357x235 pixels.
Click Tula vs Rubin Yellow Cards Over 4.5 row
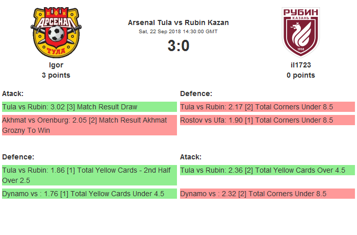(x=267, y=170)
